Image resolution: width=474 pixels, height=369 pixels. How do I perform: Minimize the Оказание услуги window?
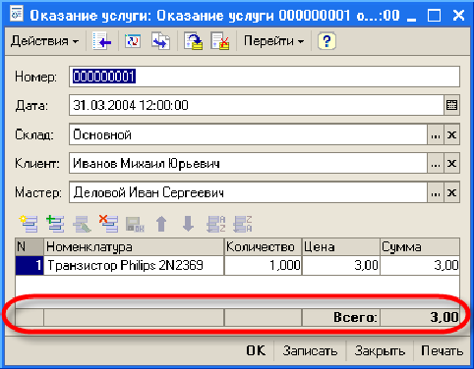411,16
